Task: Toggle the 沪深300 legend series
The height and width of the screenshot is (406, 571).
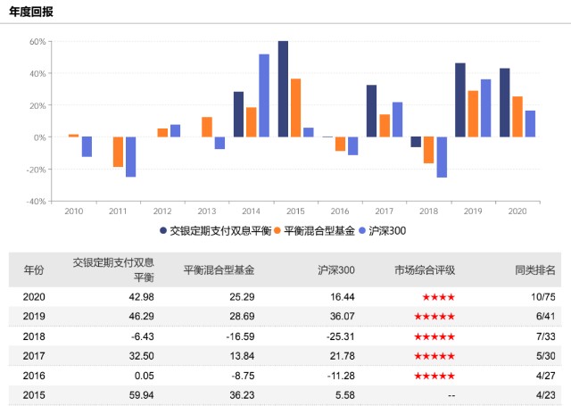Action: pyautogui.click(x=386, y=230)
